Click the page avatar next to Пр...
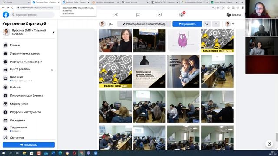The width and height of the screenshot is (278, 156). (x=102, y=24)
